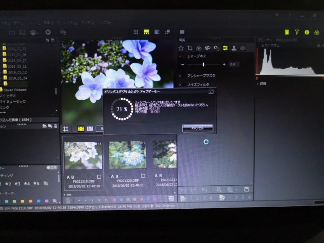324x243 pixels.
Task: Open the filter funnel icon in top toolbar
Action: pos(297,32)
